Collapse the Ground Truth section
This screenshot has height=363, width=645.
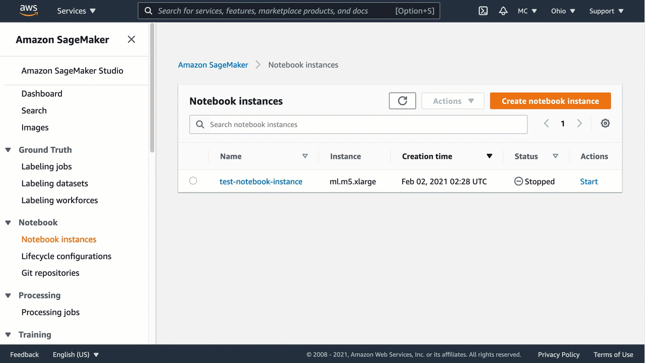click(8, 150)
